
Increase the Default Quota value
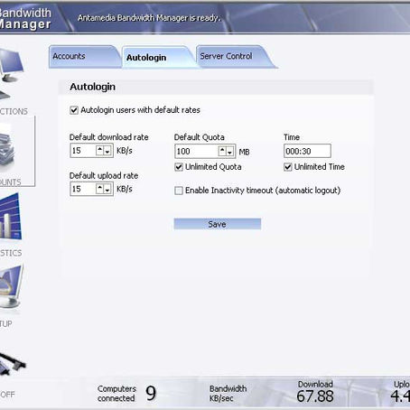pos(222,151)
